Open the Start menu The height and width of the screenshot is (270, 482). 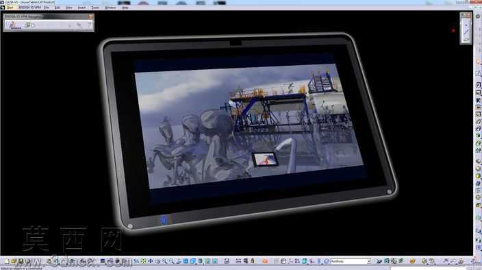10,8
